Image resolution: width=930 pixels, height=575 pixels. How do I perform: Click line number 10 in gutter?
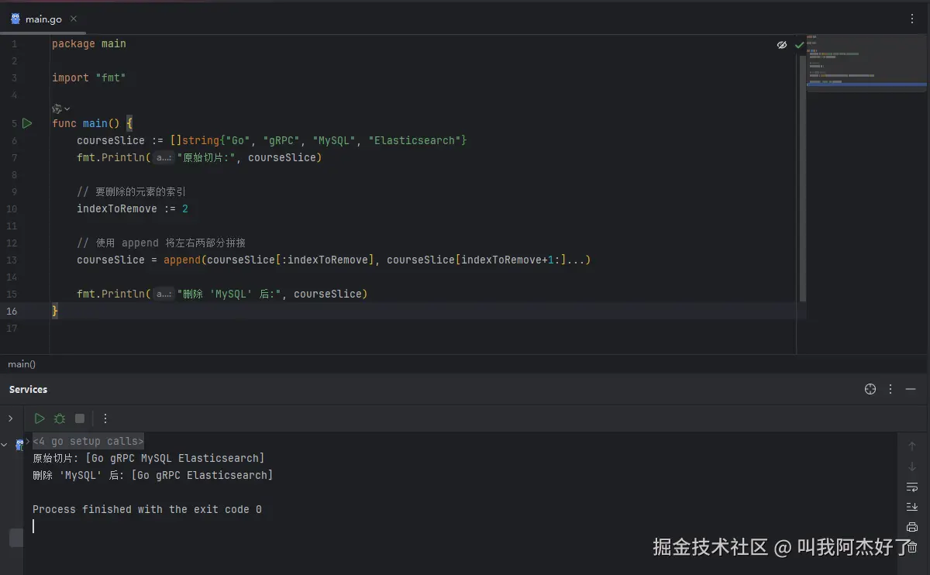click(x=12, y=208)
